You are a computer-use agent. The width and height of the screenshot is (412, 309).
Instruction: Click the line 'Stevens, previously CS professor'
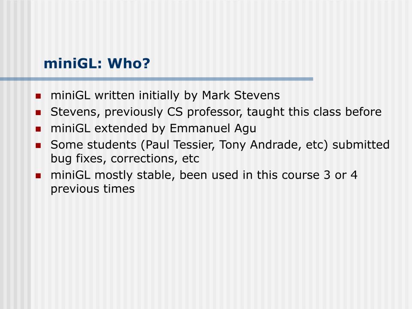(146, 112)
